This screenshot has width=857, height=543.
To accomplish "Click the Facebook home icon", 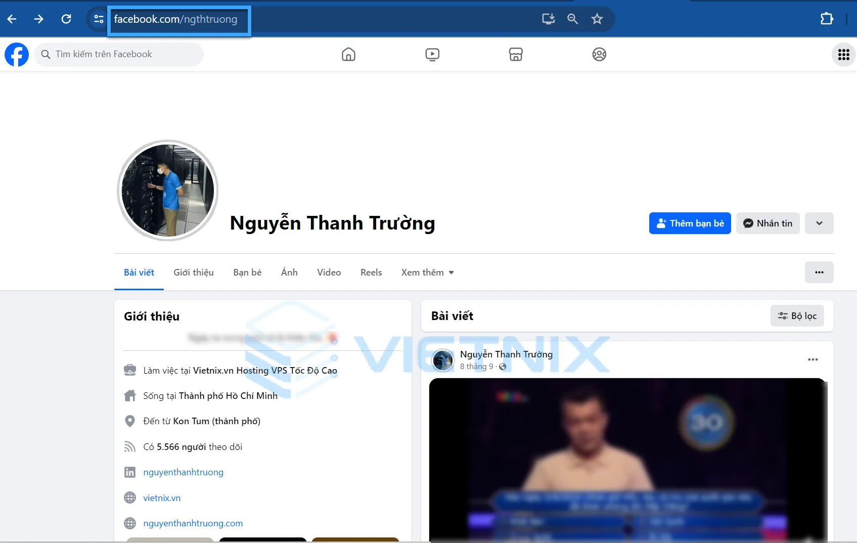I will coord(348,54).
